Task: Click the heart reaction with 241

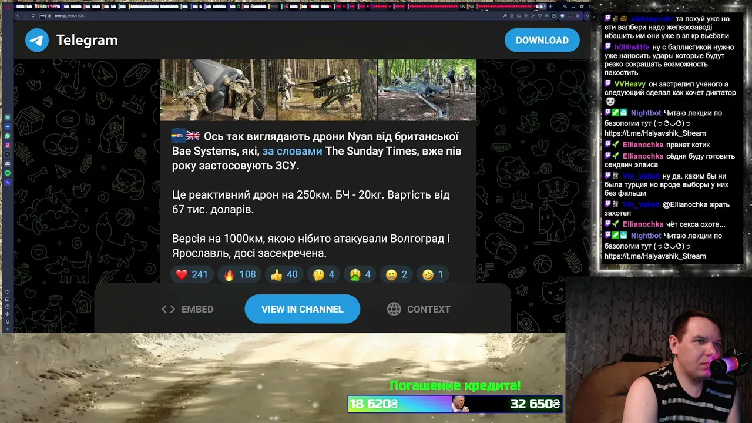Action: 192,274
